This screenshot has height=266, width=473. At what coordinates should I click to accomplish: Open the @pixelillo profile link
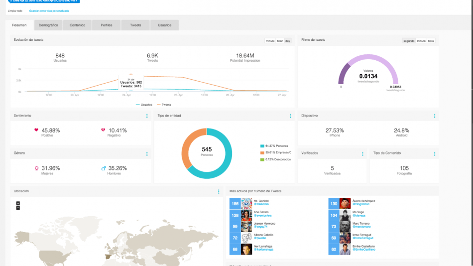click(x=260, y=238)
